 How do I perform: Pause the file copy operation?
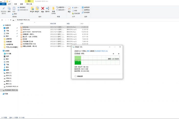click(113, 54)
